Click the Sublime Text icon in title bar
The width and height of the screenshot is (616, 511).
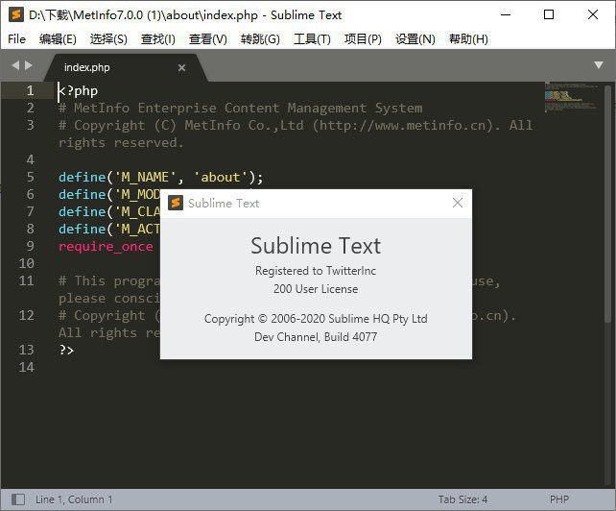[15, 14]
